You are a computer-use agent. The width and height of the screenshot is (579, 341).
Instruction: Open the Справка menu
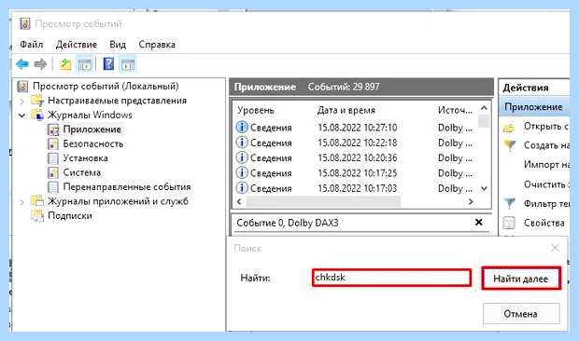157,45
